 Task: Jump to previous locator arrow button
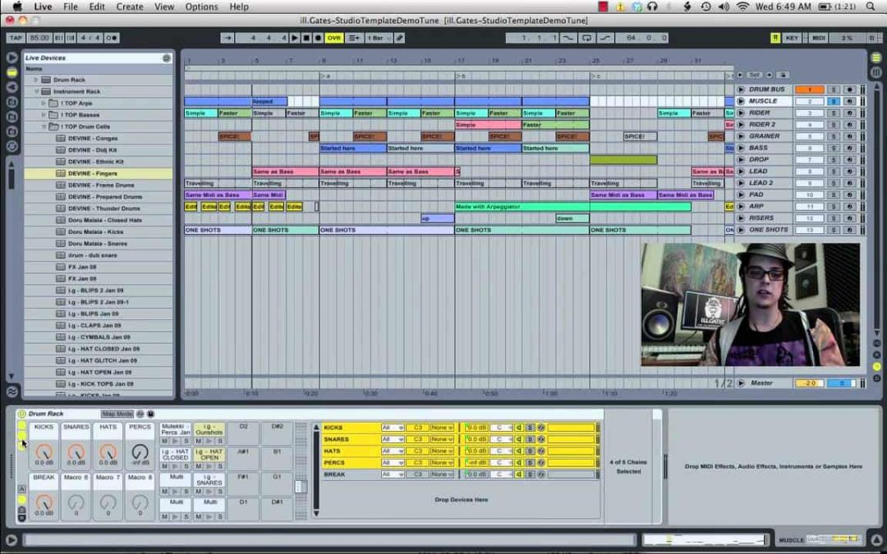point(740,75)
